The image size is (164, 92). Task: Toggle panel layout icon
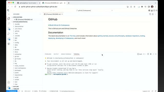152,10
